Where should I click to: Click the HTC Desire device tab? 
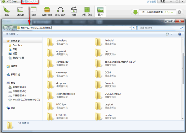point(11,2)
